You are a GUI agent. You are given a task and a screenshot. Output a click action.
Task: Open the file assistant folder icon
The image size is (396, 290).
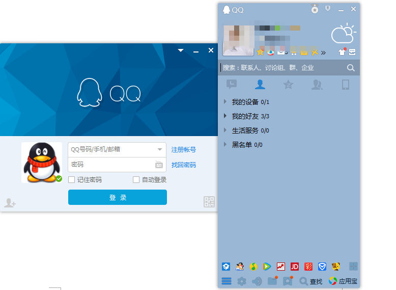[272, 281]
